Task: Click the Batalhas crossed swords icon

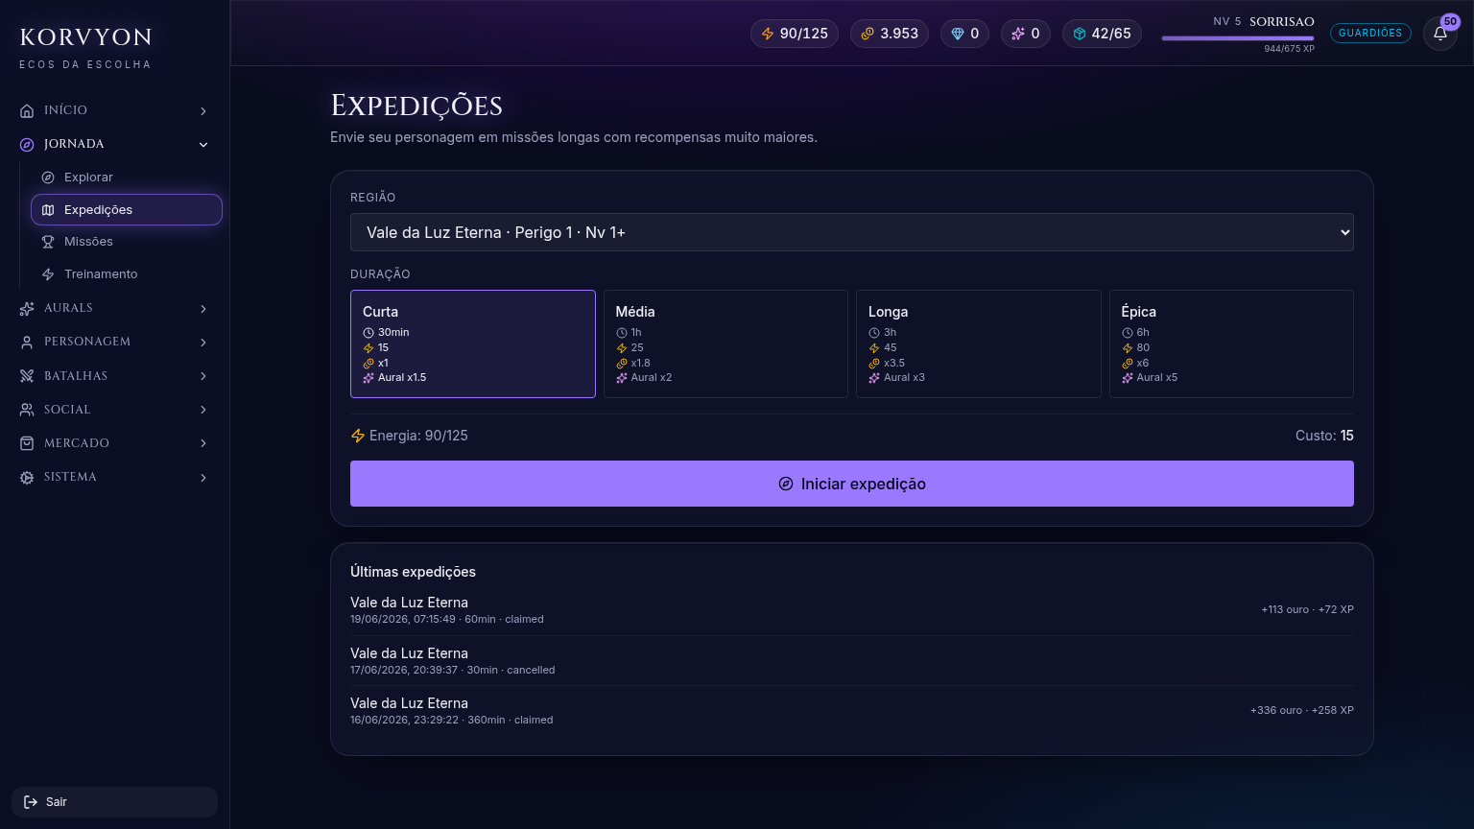Action: tap(27, 376)
